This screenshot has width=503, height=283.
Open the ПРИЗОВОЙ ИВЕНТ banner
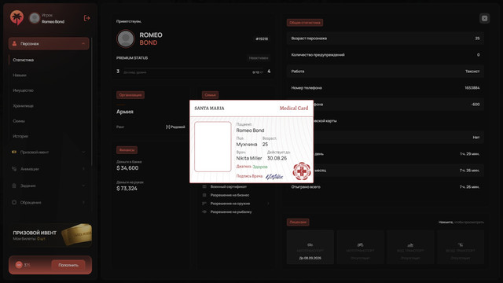[50, 235]
